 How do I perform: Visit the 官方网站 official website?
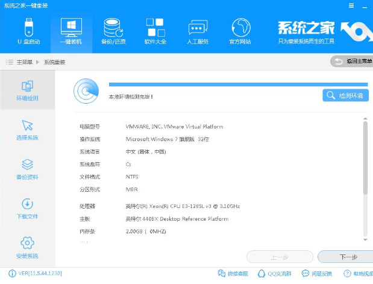(241, 31)
